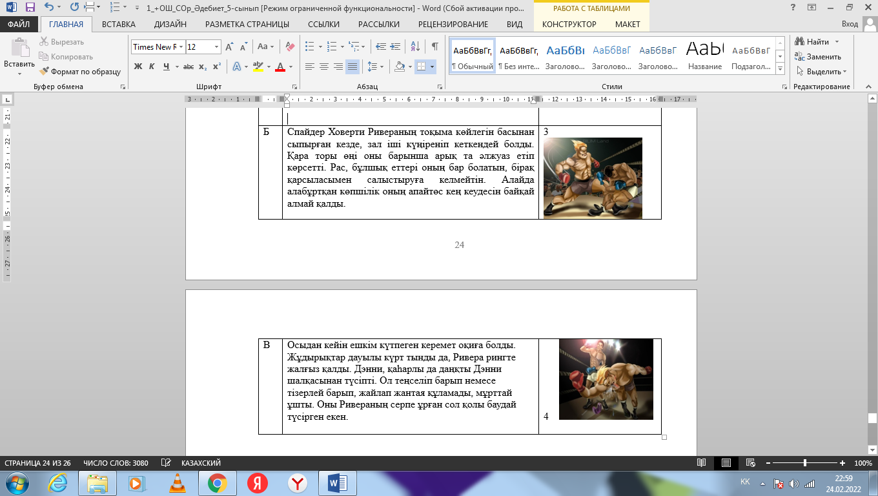The height and width of the screenshot is (496, 878).
Task: Open the font name dropdown
Action: pyautogui.click(x=181, y=47)
